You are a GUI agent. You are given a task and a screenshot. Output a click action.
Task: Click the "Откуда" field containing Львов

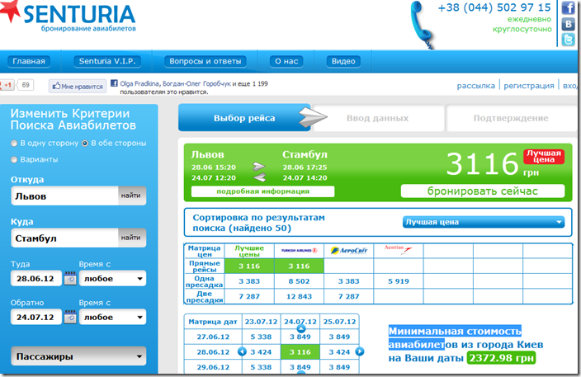(64, 196)
